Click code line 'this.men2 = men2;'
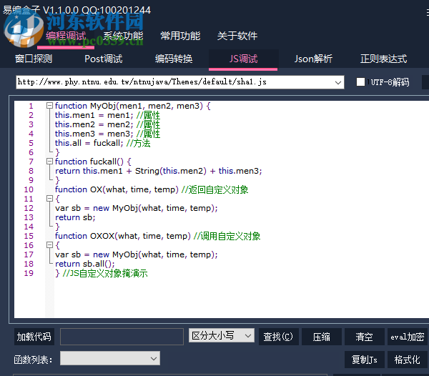This screenshot has height=376, width=429. [94, 124]
